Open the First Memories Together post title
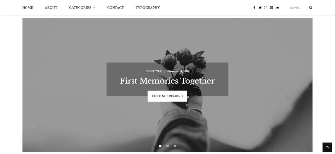The height and width of the screenshot is (154, 335). (167, 81)
